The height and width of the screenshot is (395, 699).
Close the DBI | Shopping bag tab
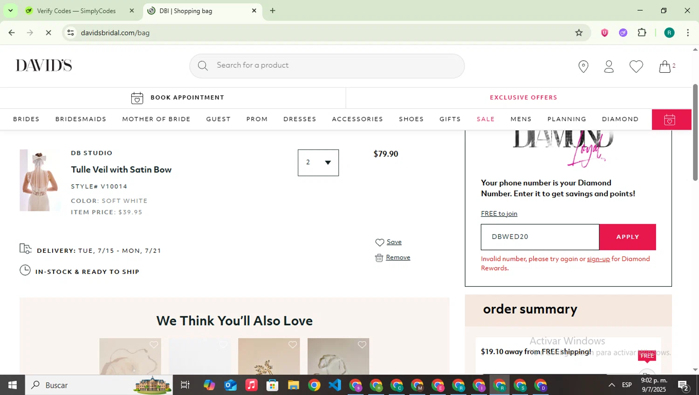(x=254, y=11)
